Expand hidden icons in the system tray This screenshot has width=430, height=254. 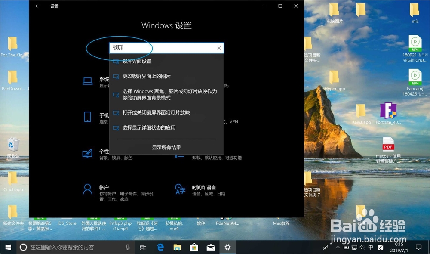pyautogui.click(x=338, y=248)
